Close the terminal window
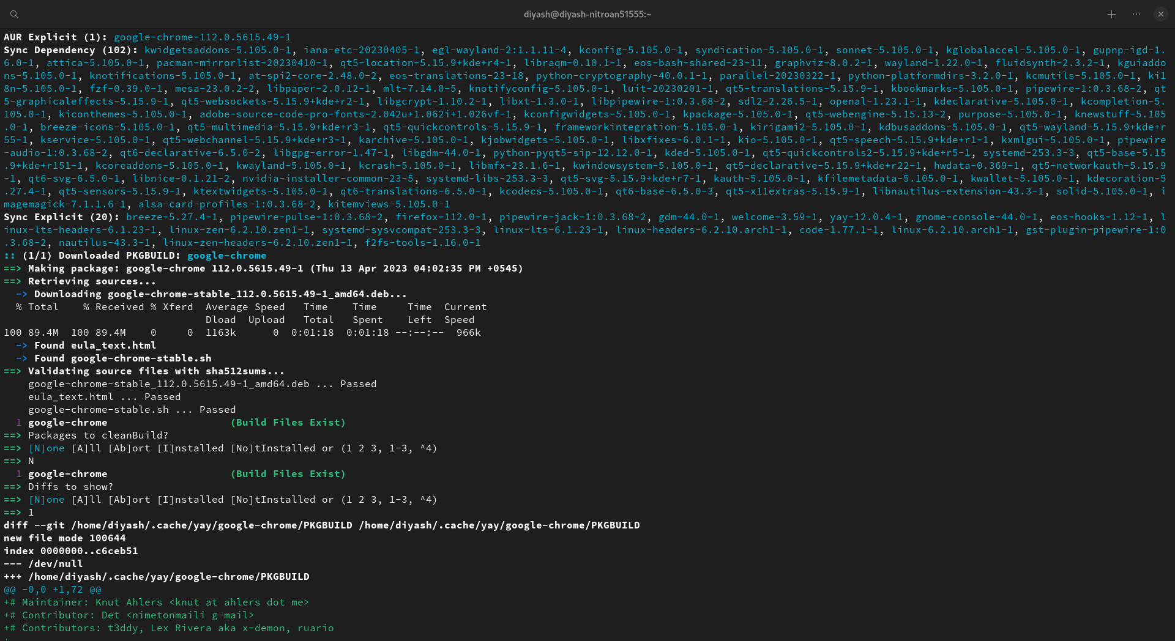Screen dimensions: 1175x641 click(1161, 14)
